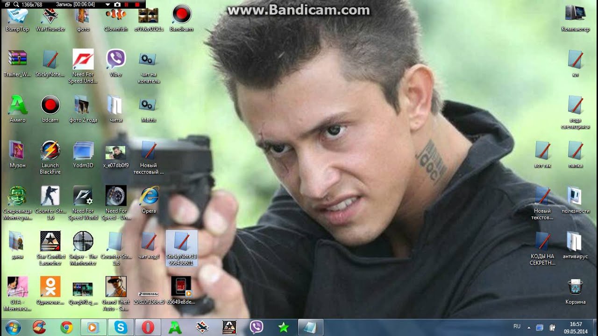The height and width of the screenshot is (336, 598).
Task: Select the Matrix file icon
Action: [x=149, y=109]
